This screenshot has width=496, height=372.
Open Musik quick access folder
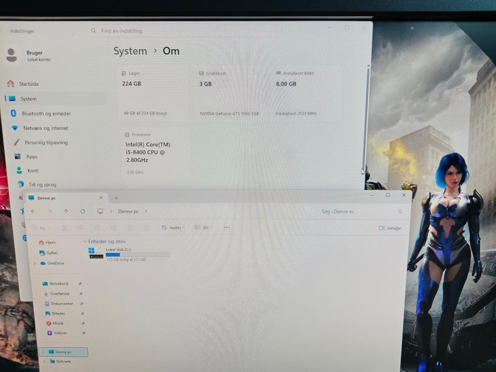coord(55,323)
